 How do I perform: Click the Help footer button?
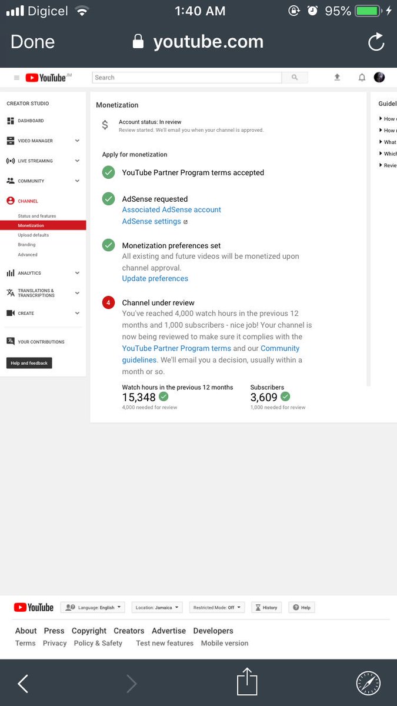(x=302, y=608)
